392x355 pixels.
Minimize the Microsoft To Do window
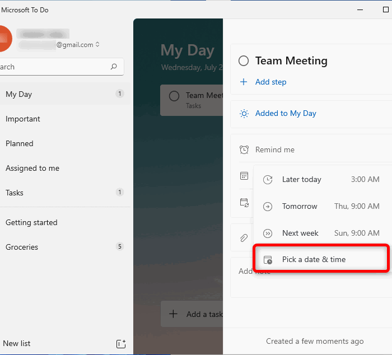point(360,10)
